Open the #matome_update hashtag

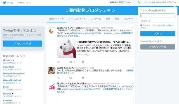click(112, 33)
